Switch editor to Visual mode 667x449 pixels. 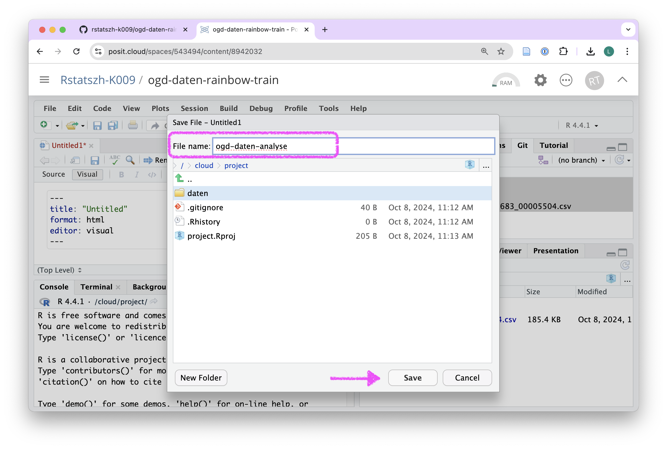(x=87, y=174)
